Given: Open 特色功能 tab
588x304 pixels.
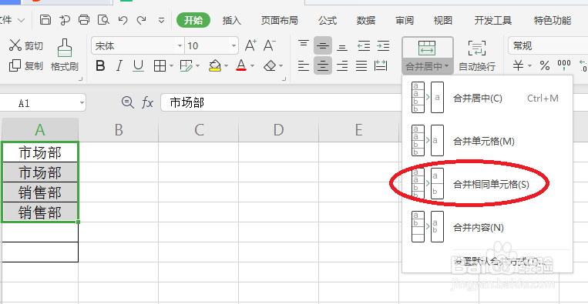Looking at the screenshot, I should pyautogui.click(x=553, y=20).
